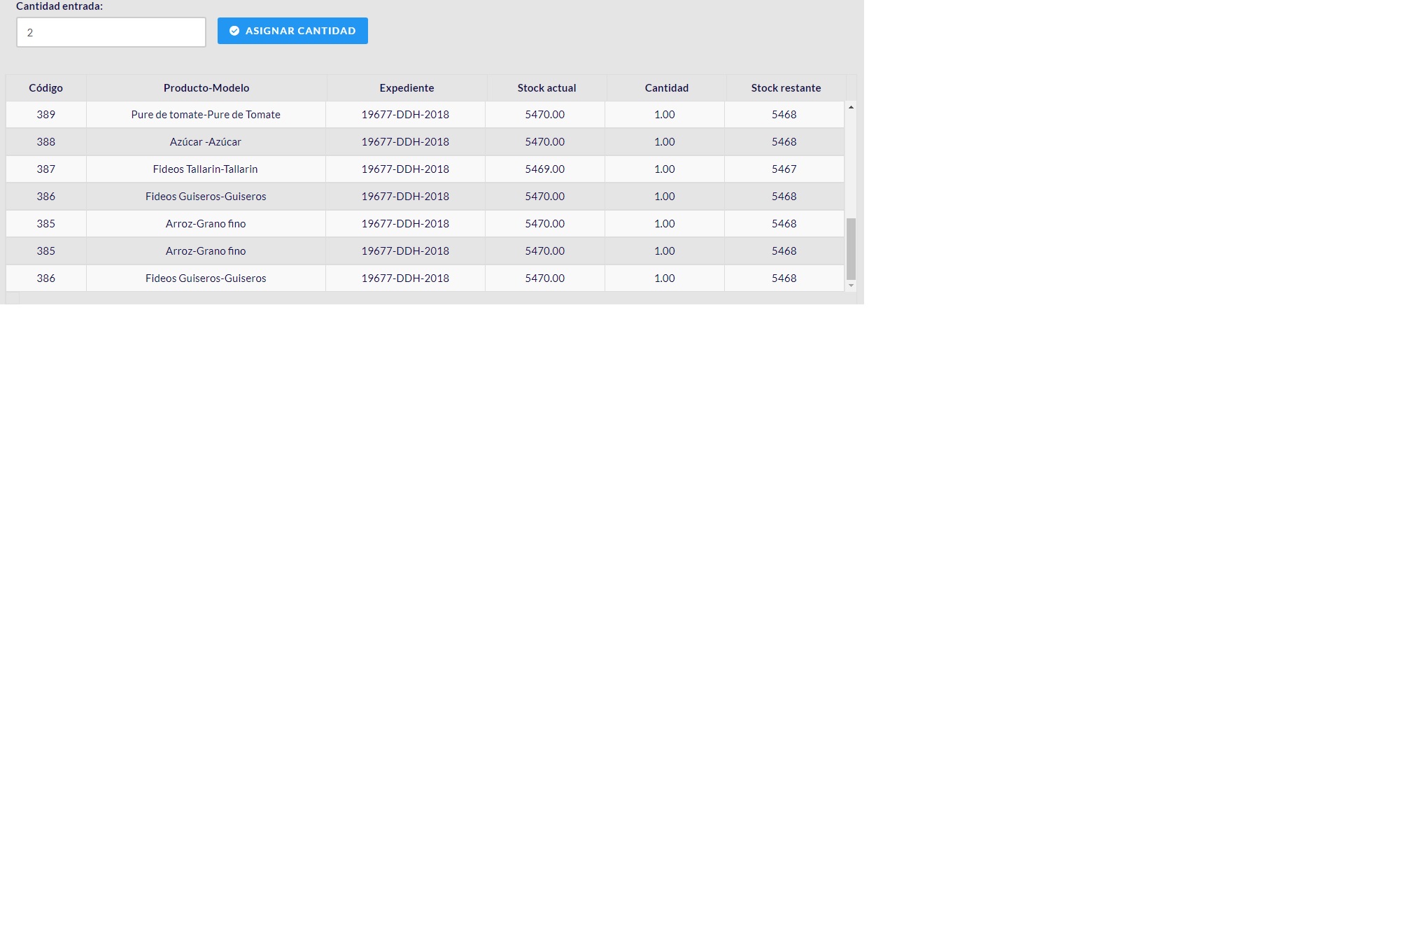Click the table scrollbar up arrow
The image size is (1419, 946).
click(851, 107)
